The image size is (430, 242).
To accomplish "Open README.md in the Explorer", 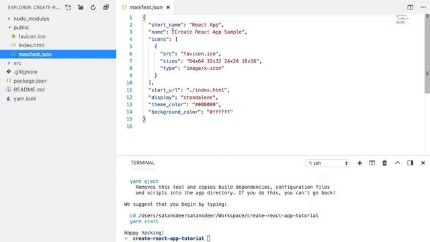I will click(29, 89).
